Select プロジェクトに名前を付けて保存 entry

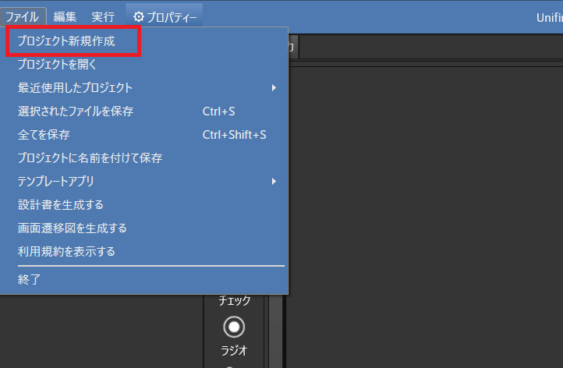coord(90,158)
